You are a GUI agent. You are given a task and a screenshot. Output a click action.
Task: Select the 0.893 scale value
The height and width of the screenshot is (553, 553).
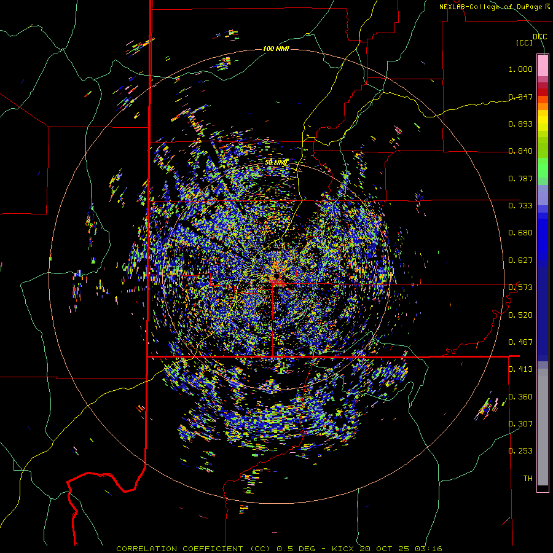pos(520,124)
